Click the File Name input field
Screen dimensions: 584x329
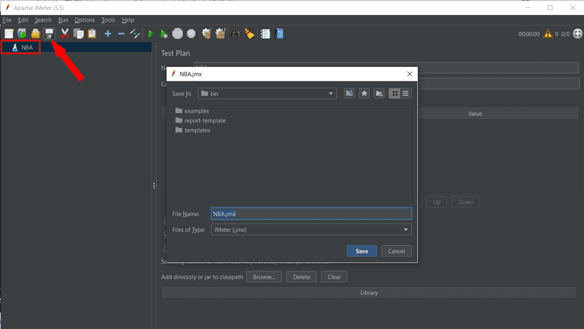311,214
